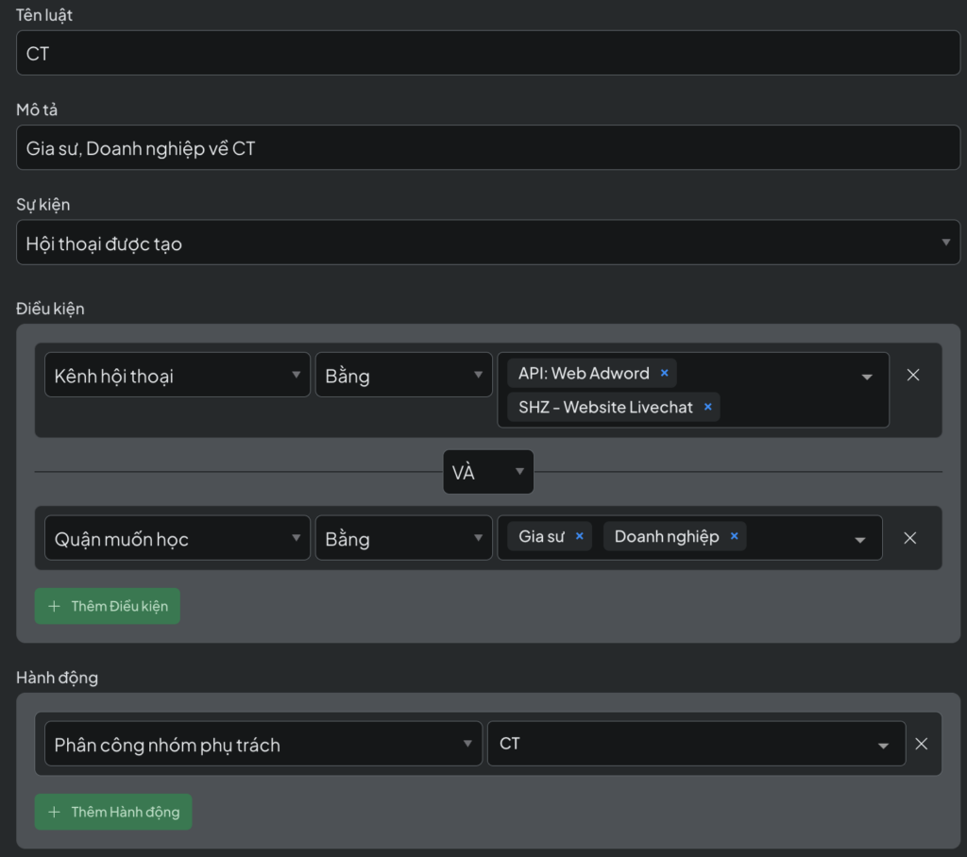Change 'Bằng' operator for Kênh hội thoại
Screen dimensions: 967x857
coord(403,376)
